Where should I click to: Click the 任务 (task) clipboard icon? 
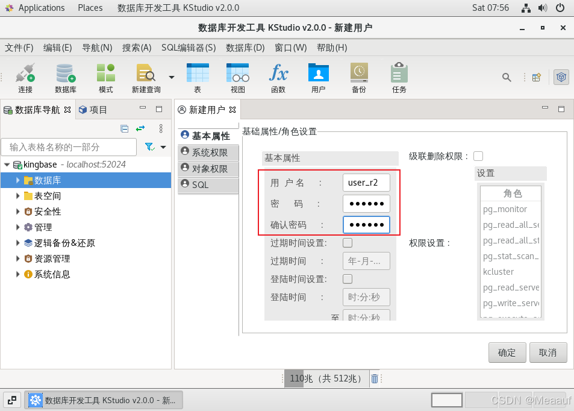click(399, 78)
